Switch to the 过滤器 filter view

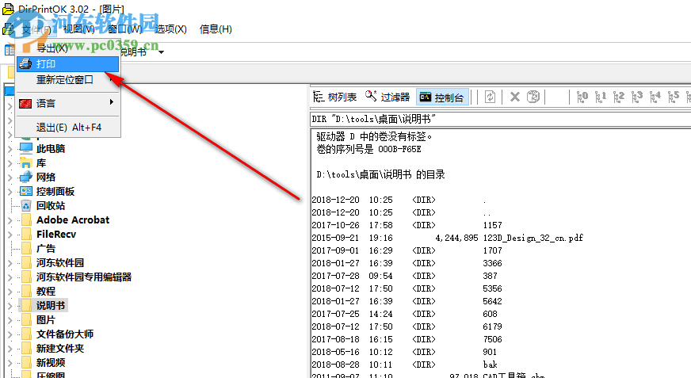[387, 97]
